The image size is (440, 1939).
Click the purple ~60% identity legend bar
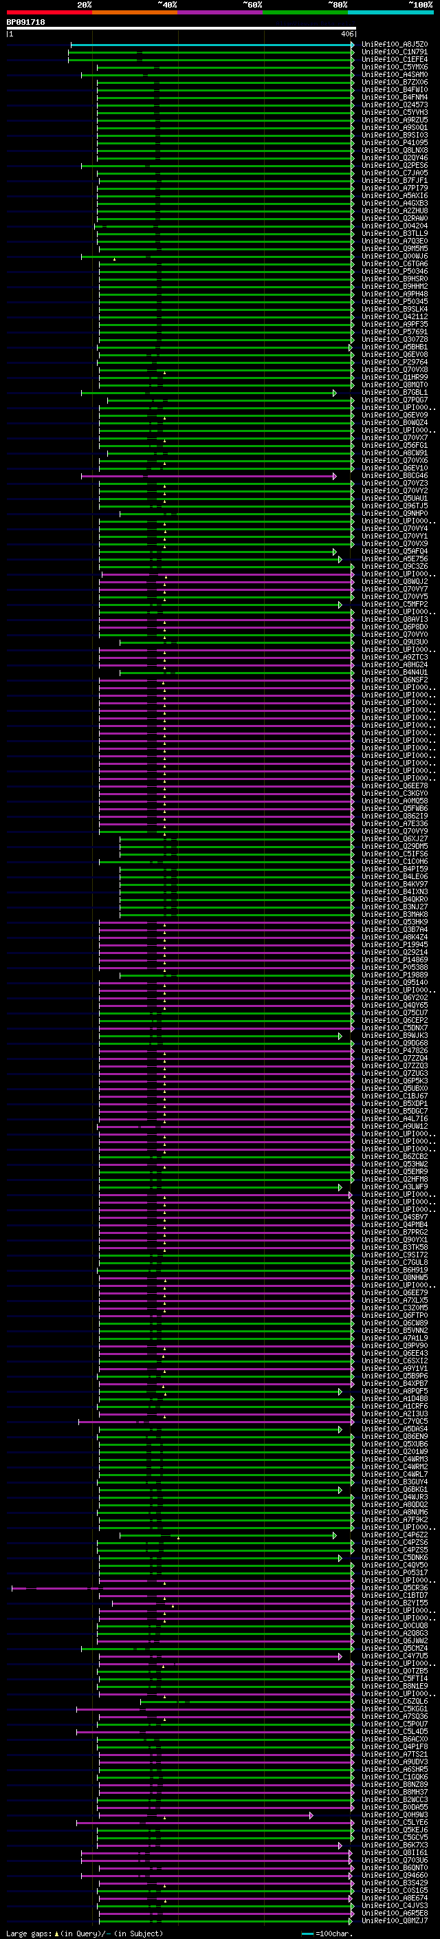pyautogui.click(x=221, y=12)
